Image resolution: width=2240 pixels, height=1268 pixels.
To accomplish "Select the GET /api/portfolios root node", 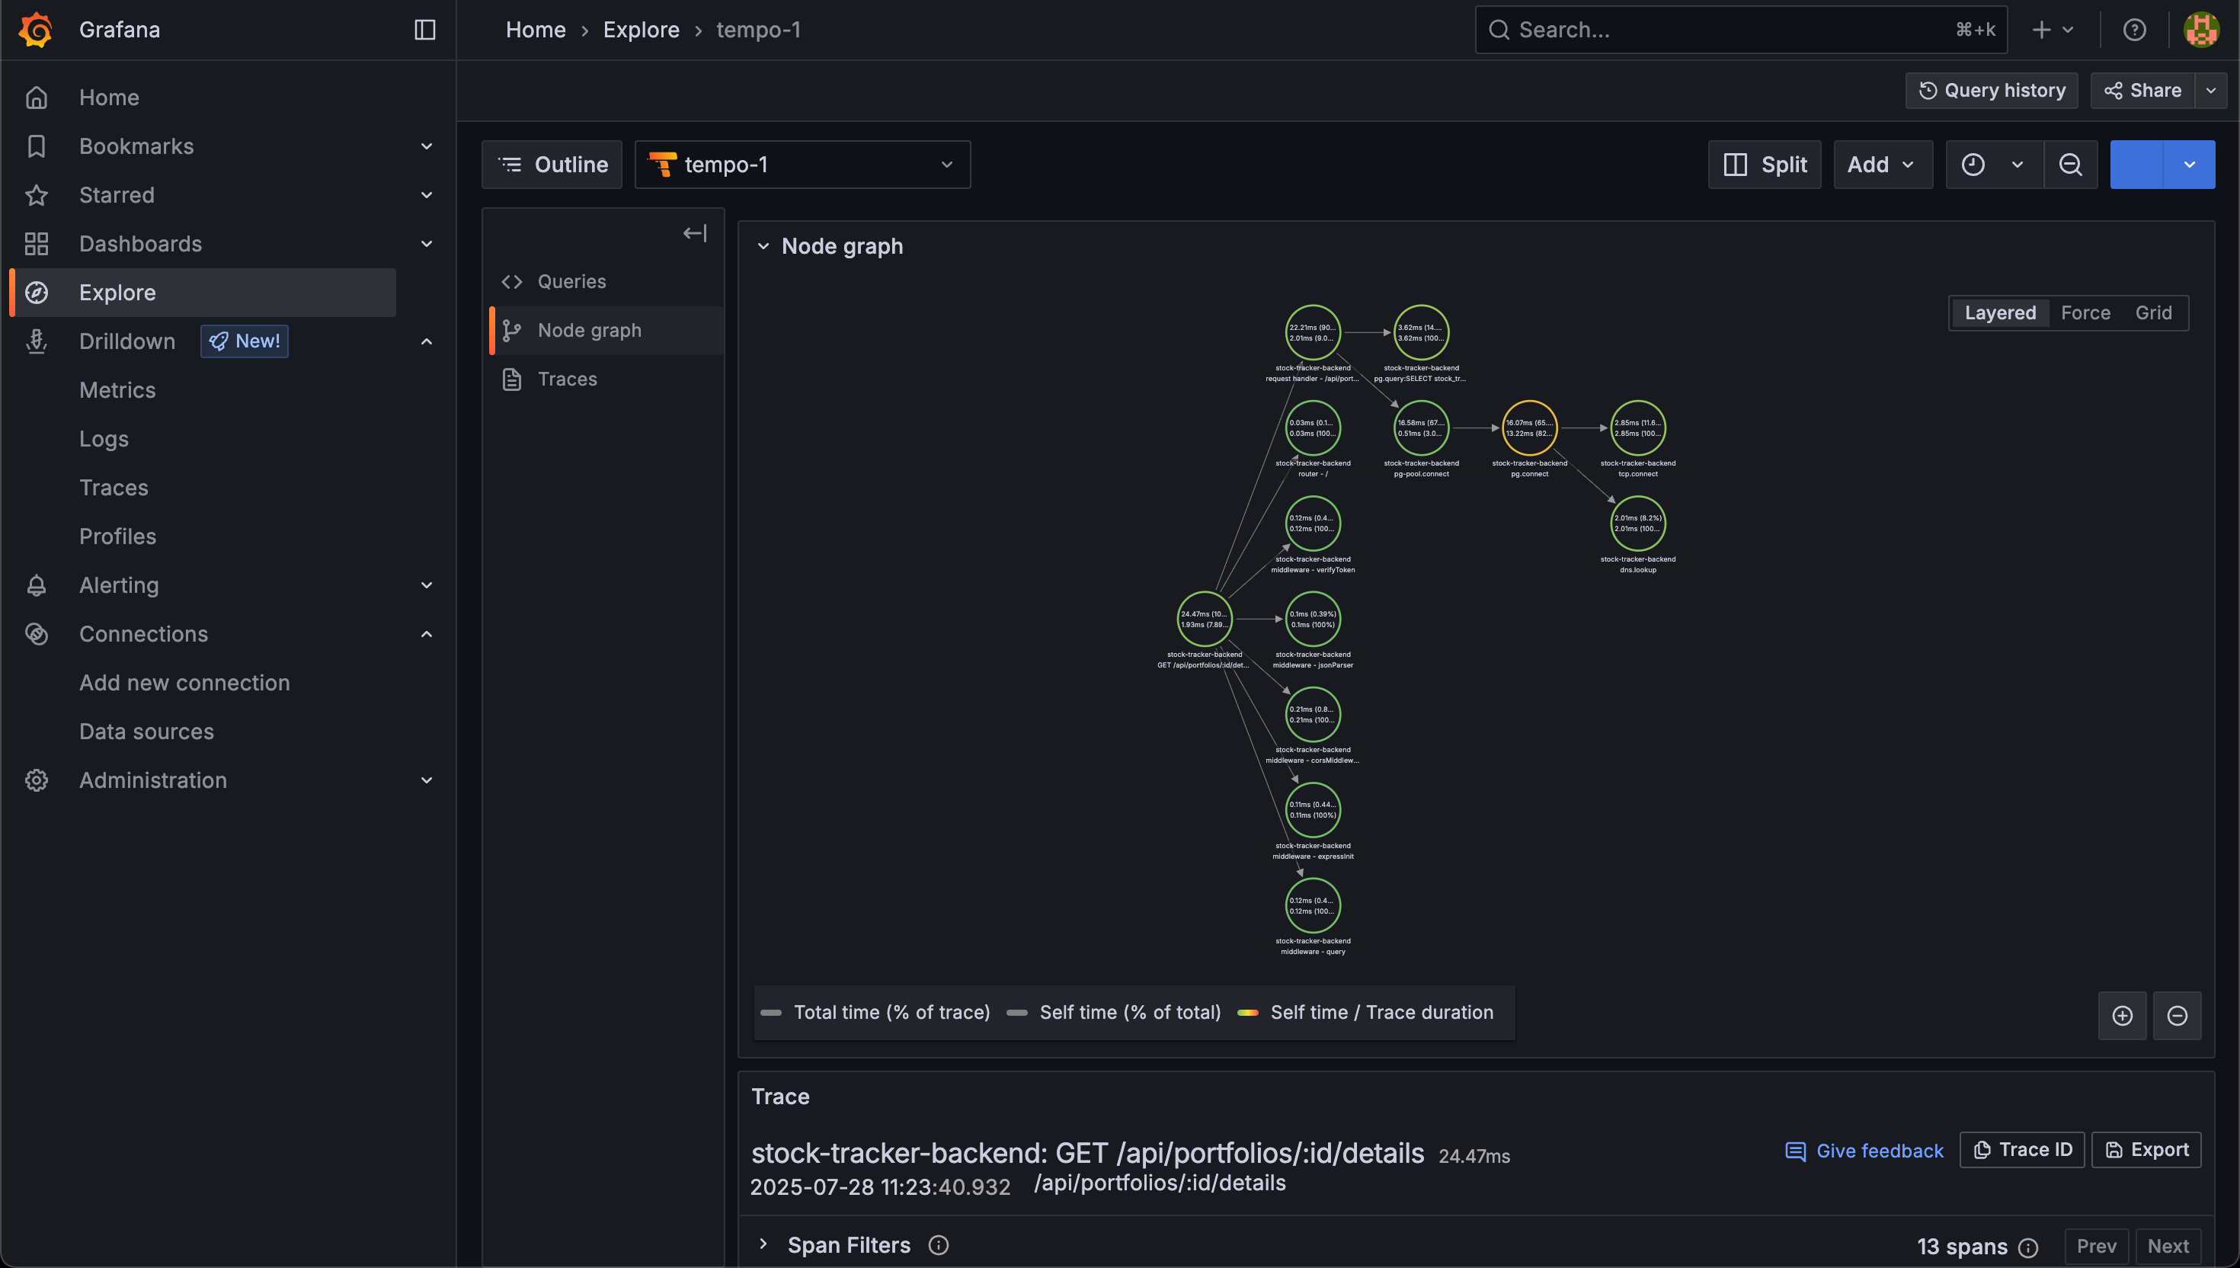I will [1204, 618].
